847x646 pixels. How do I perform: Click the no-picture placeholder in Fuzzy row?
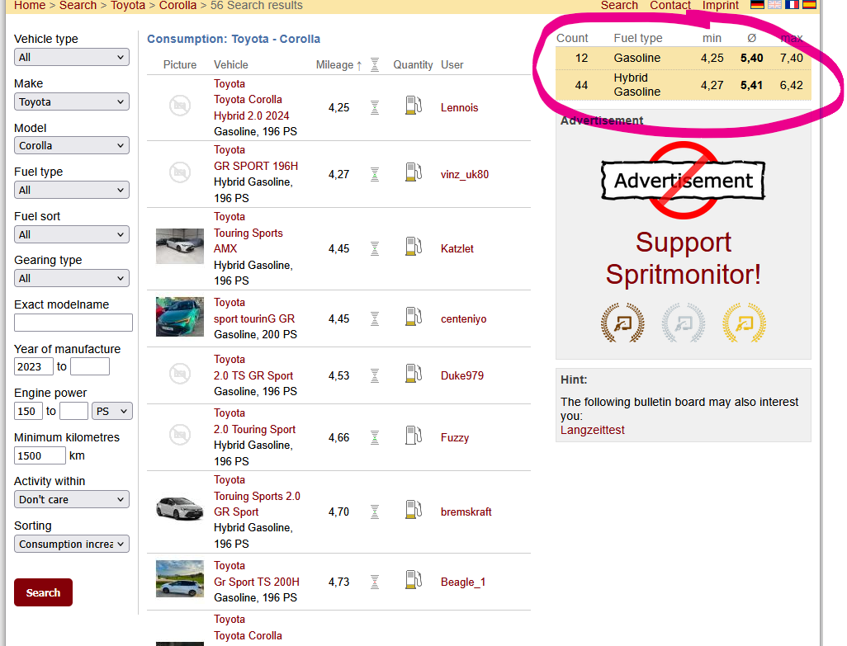click(x=180, y=435)
